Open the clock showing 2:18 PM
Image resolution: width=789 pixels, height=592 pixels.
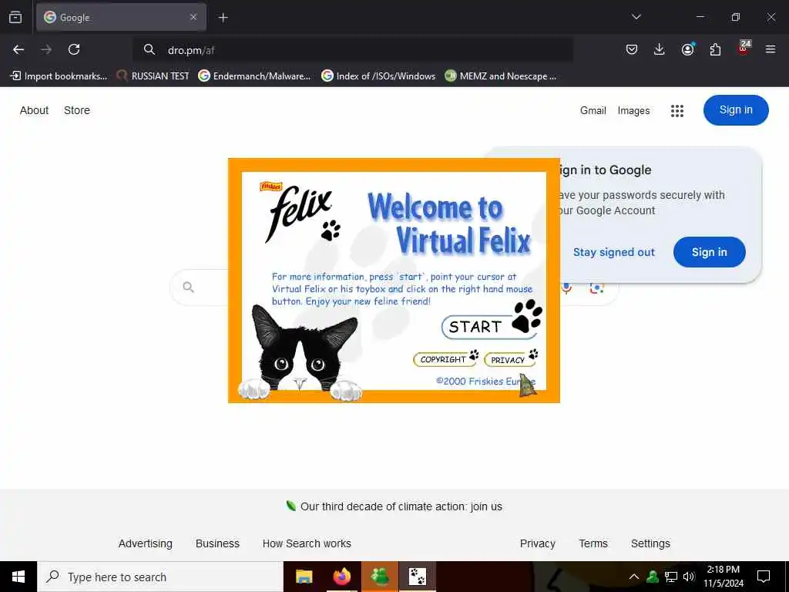click(x=723, y=577)
